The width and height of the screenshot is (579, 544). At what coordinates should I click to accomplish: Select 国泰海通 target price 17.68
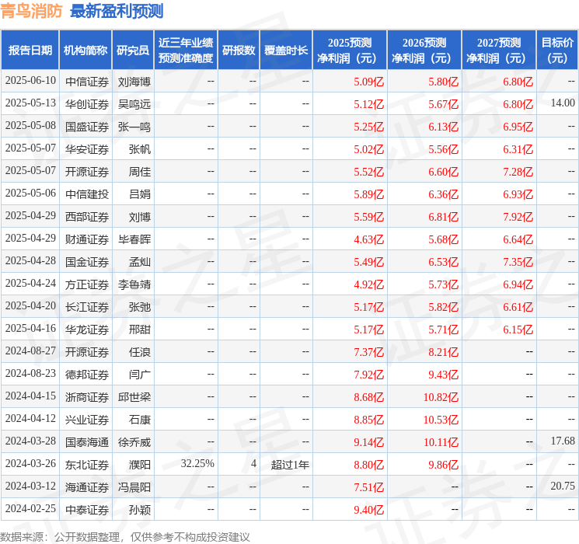click(x=563, y=441)
